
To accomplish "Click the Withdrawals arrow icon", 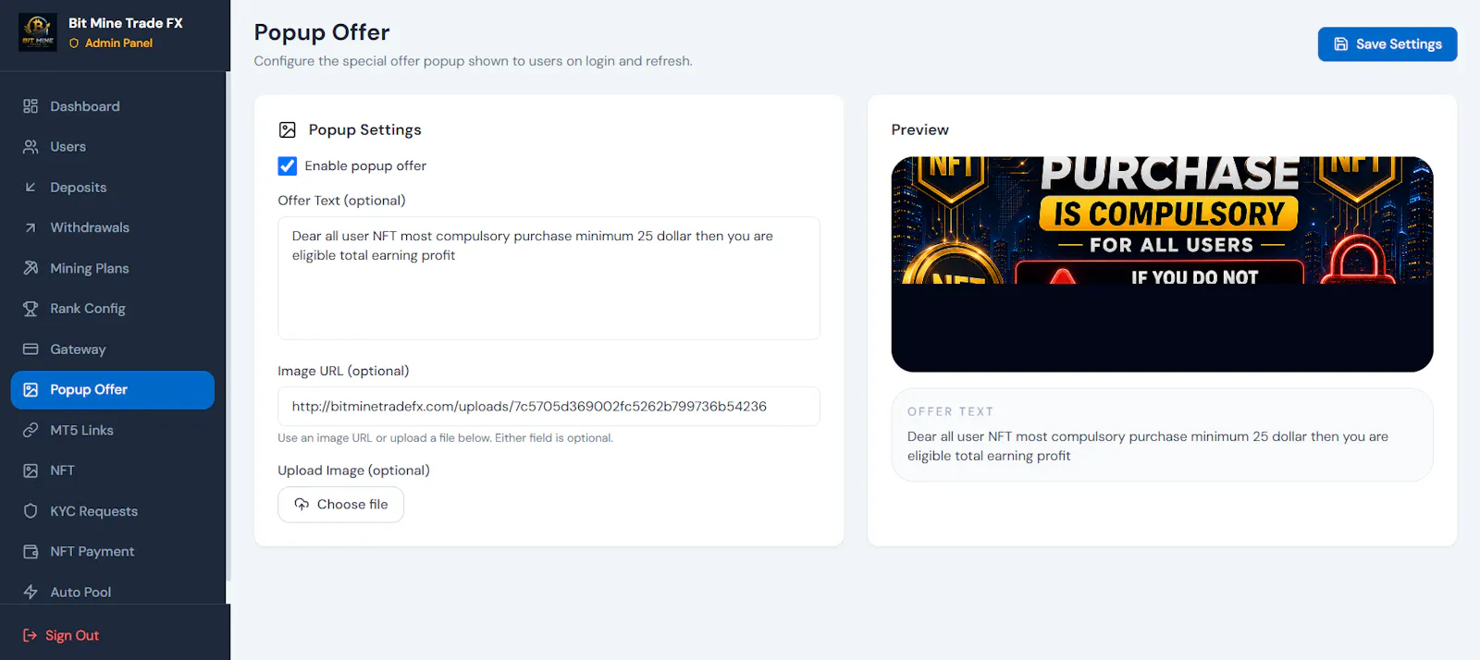I will pyautogui.click(x=31, y=227).
